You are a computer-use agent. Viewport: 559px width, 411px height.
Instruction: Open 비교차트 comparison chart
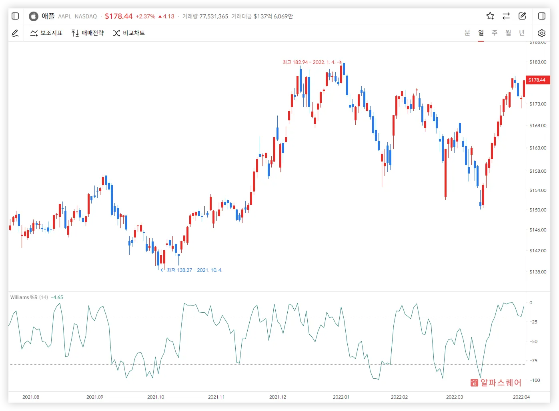(x=129, y=33)
